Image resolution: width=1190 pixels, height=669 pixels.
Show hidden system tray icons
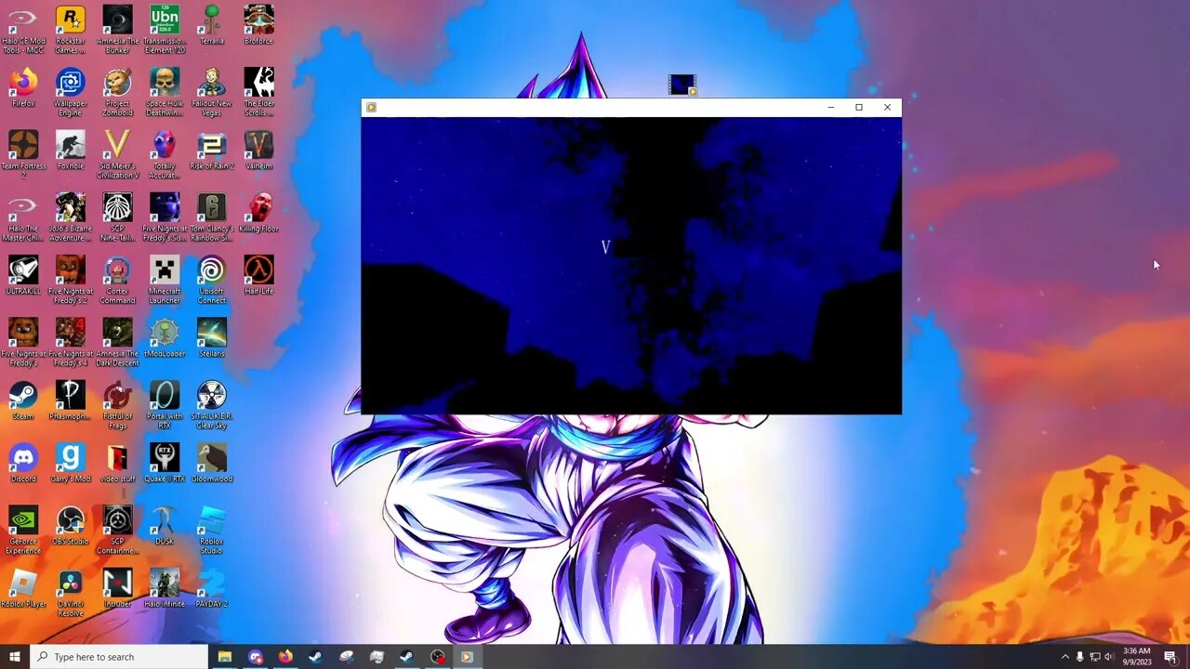click(x=1064, y=657)
